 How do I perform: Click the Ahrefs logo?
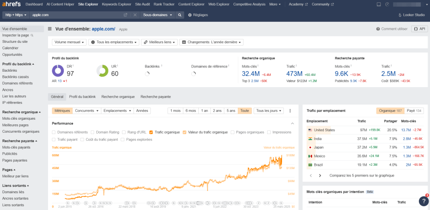click(x=12, y=4)
